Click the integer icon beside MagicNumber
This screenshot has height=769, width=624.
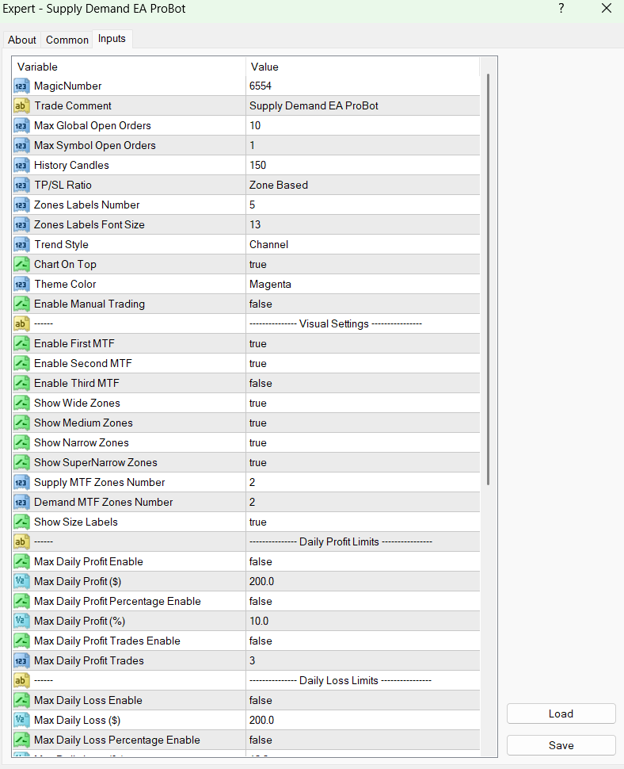click(x=21, y=86)
